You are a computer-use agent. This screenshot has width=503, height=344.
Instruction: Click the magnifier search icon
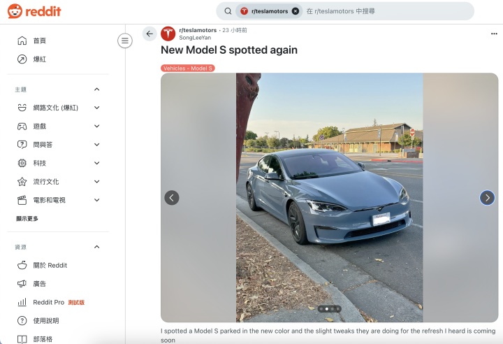pyautogui.click(x=228, y=11)
